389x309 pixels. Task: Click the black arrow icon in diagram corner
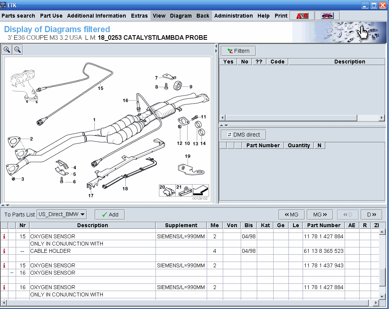pos(201,190)
